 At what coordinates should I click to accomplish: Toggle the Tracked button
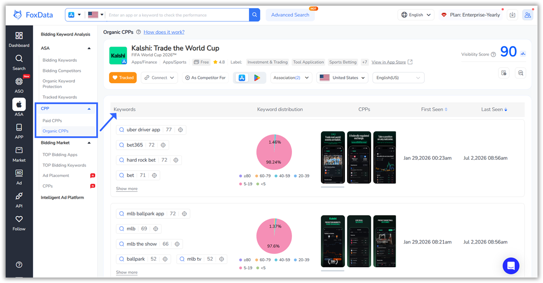[x=123, y=78]
